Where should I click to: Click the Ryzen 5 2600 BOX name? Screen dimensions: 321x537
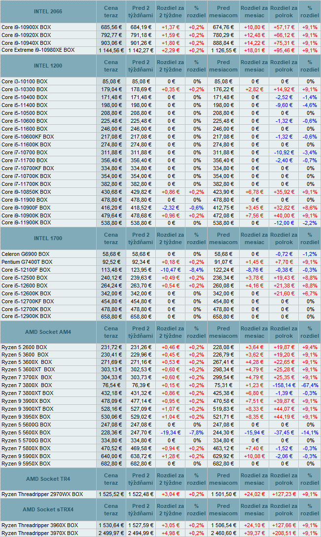click(24, 347)
